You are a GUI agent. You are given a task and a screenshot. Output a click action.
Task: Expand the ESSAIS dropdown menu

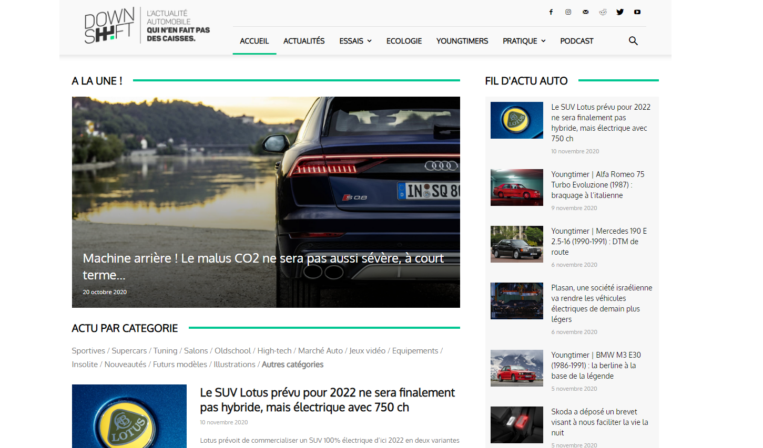pyautogui.click(x=355, y=41)
